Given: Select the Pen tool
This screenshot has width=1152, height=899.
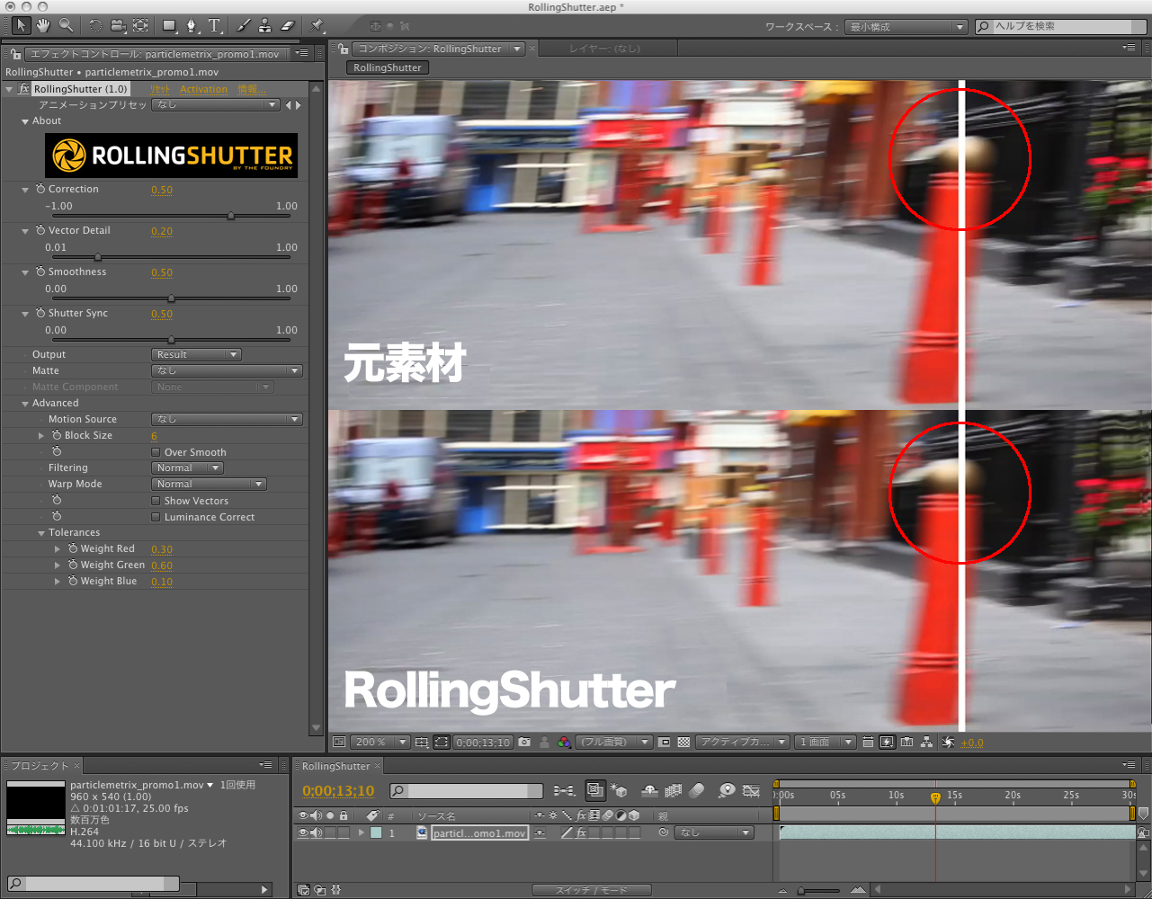Looking at the screenshot, I should 192,26.
